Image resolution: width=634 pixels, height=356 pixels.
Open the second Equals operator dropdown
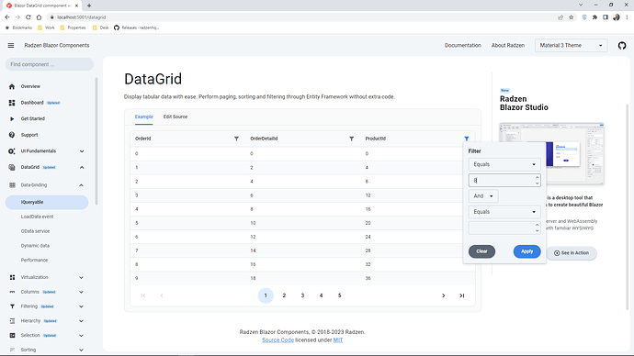point(504,212)
